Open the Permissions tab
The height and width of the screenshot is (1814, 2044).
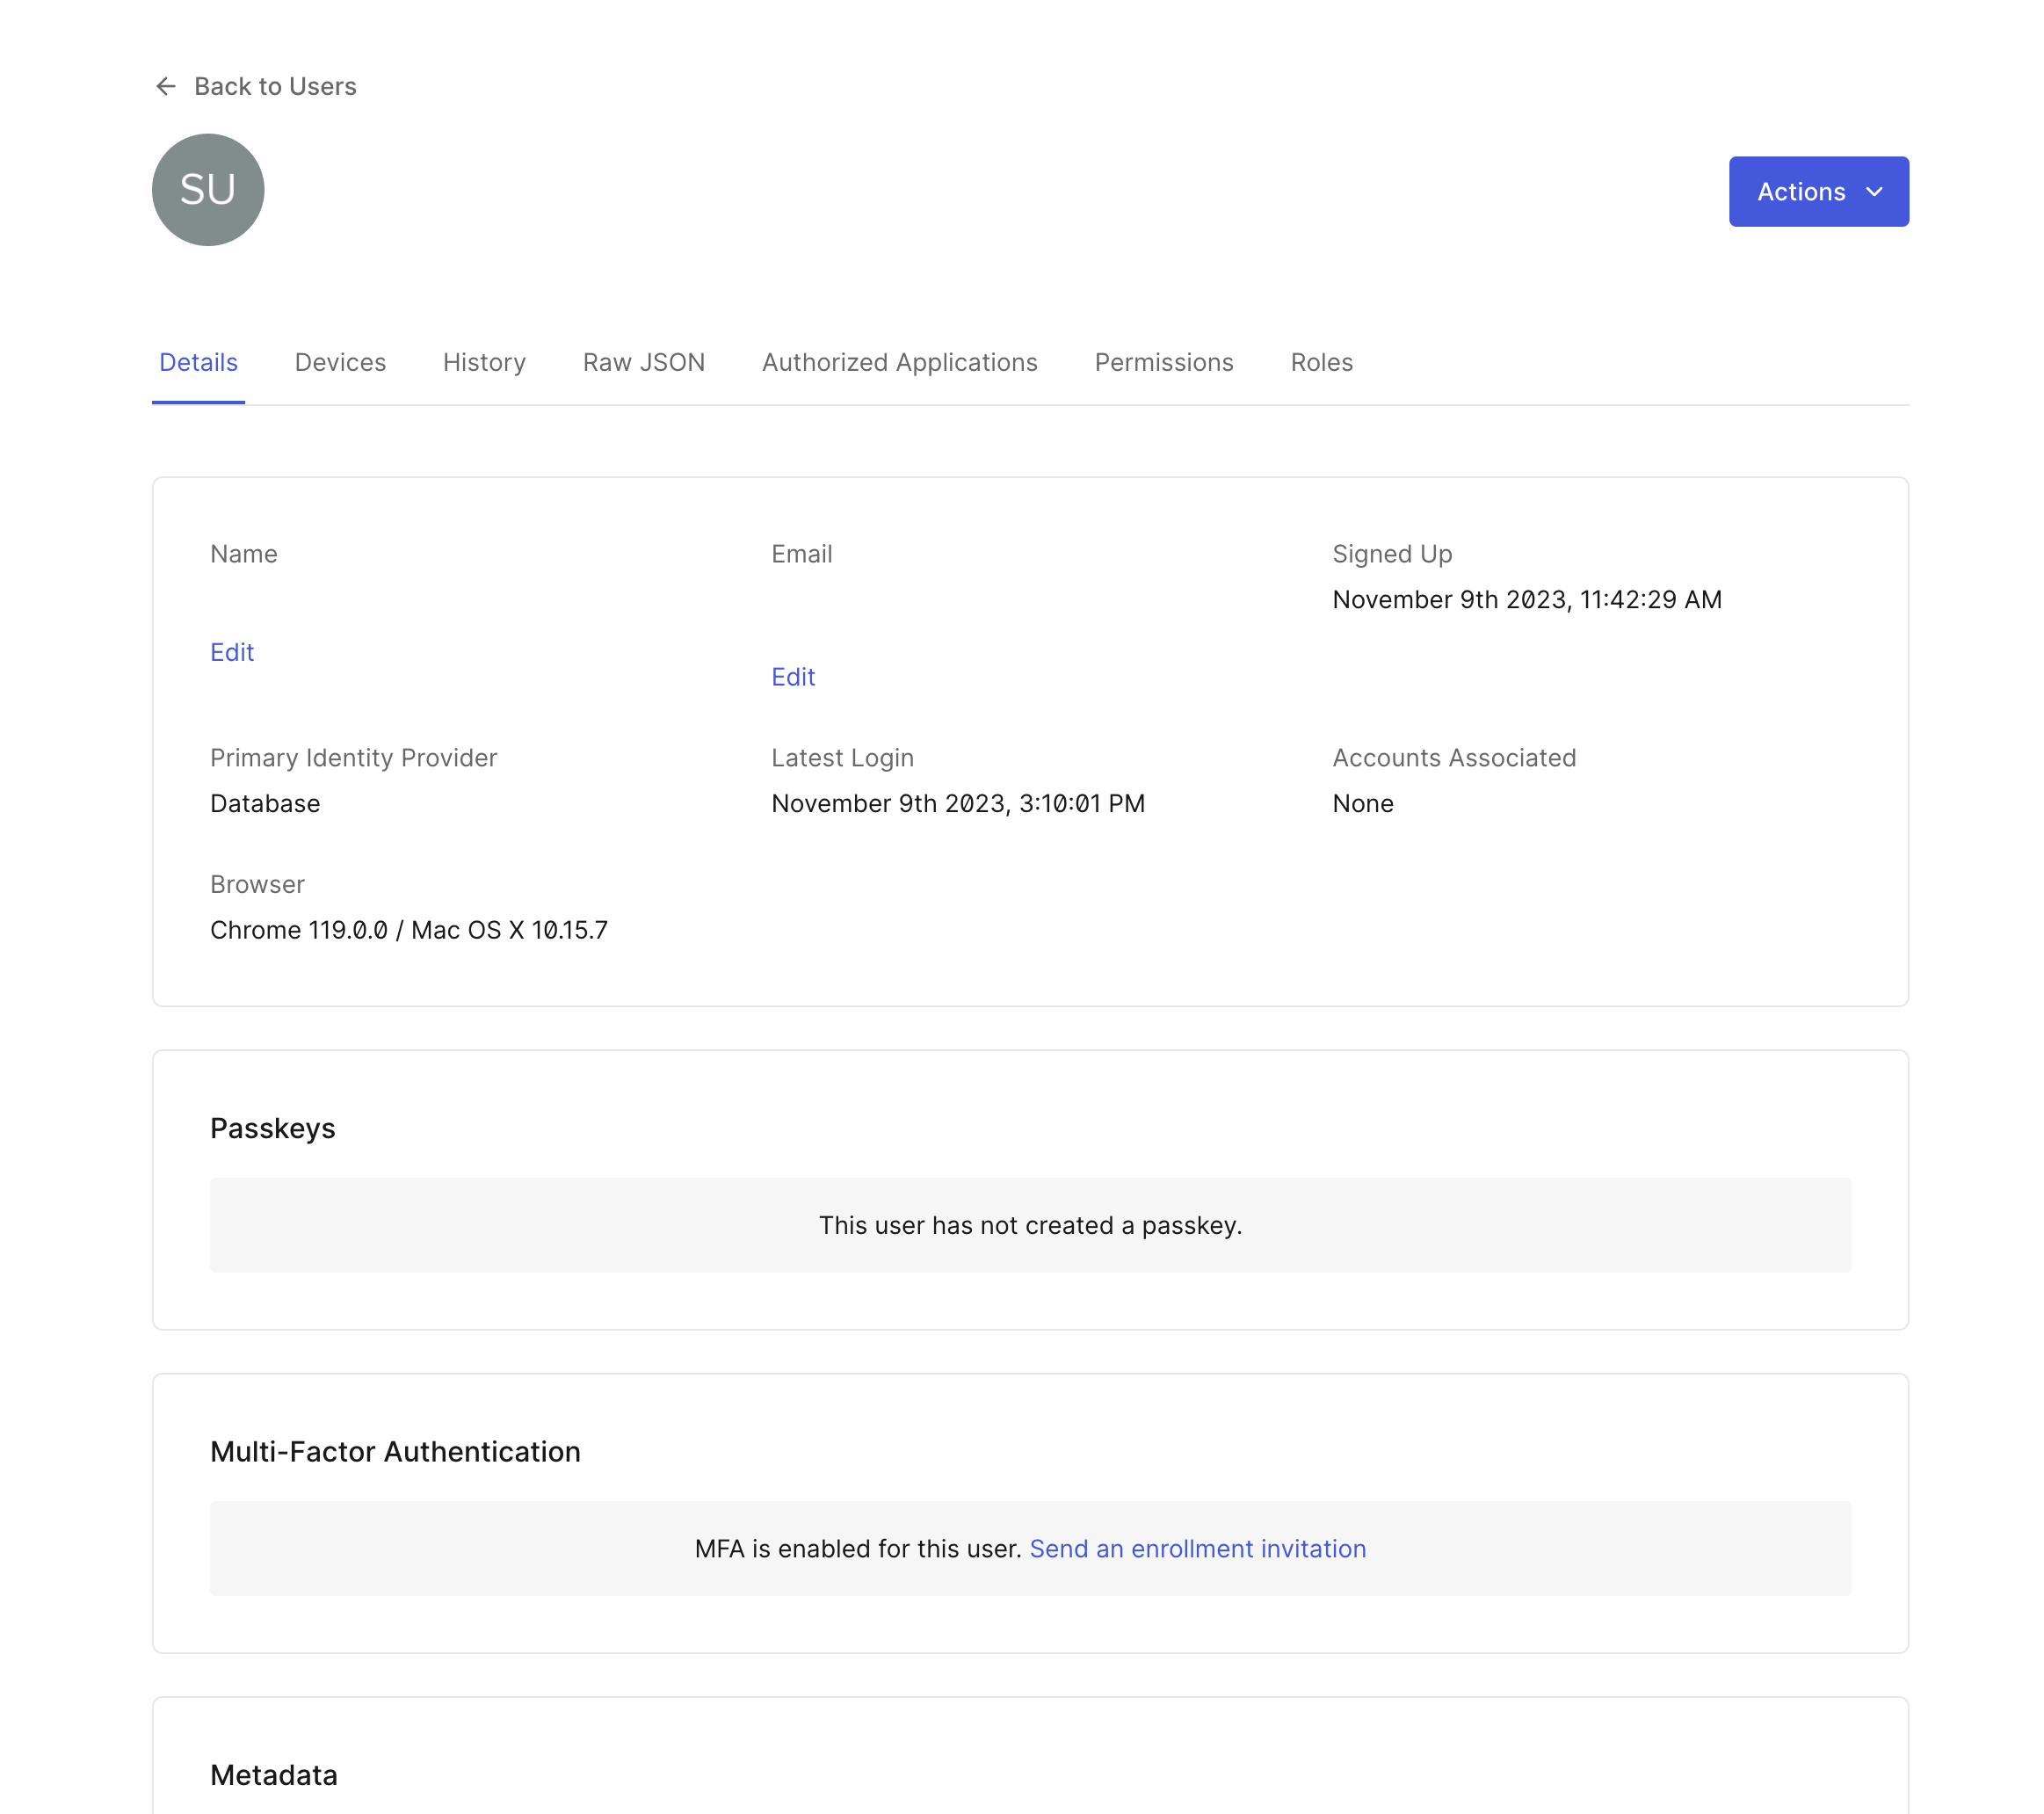tap(1163, 362)
